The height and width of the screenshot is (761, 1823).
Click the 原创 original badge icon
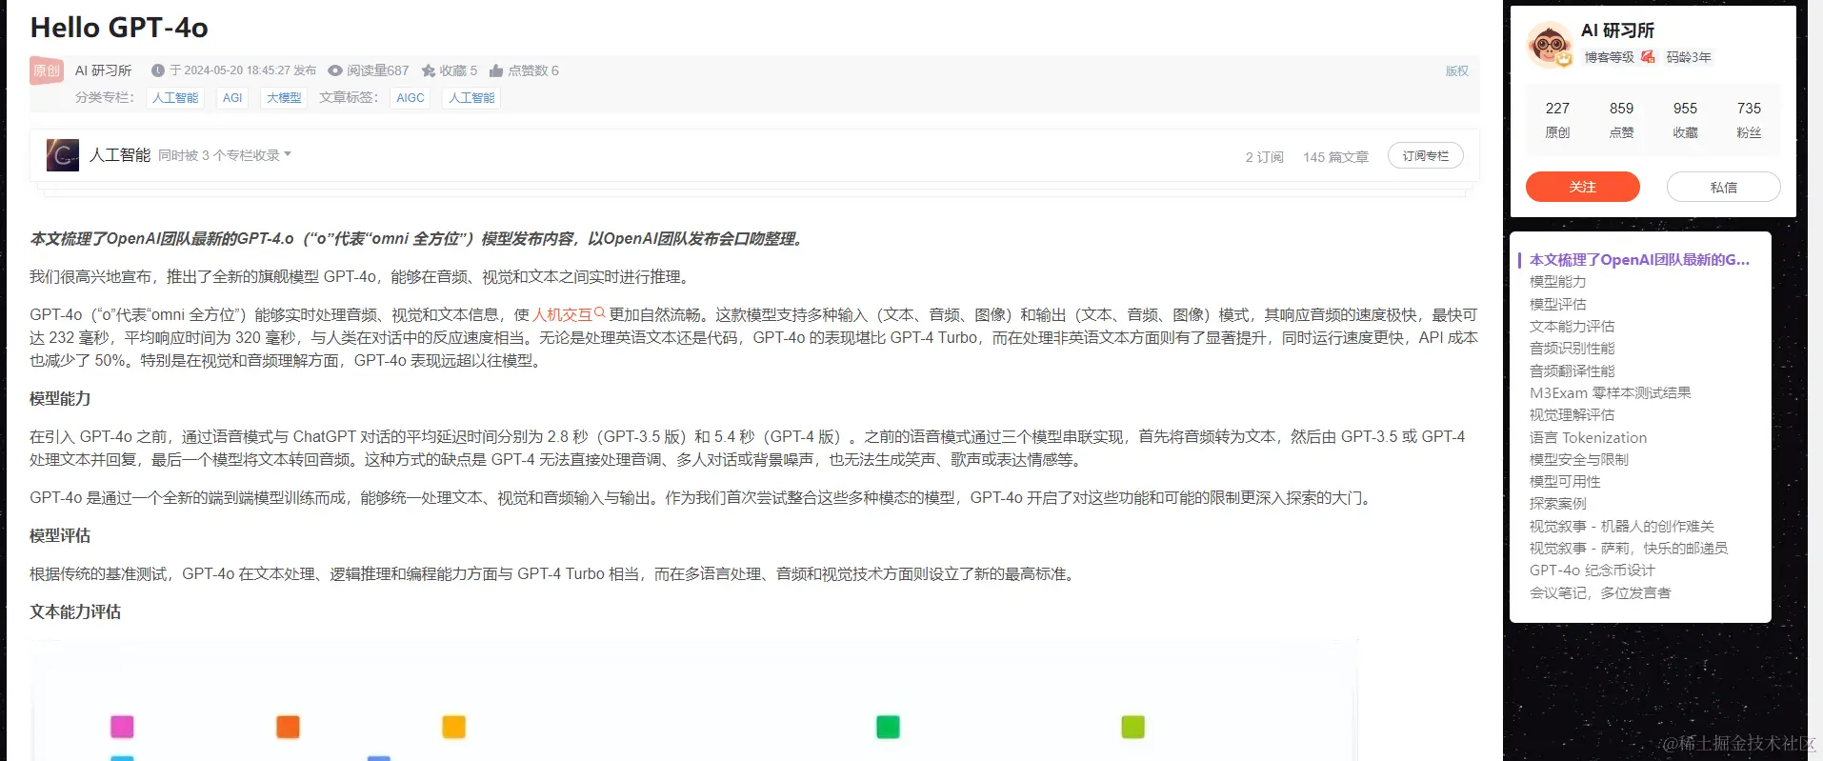click(x=47, y=70)
